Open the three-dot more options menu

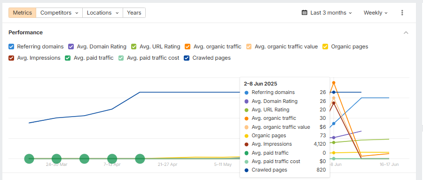[402, 13]
